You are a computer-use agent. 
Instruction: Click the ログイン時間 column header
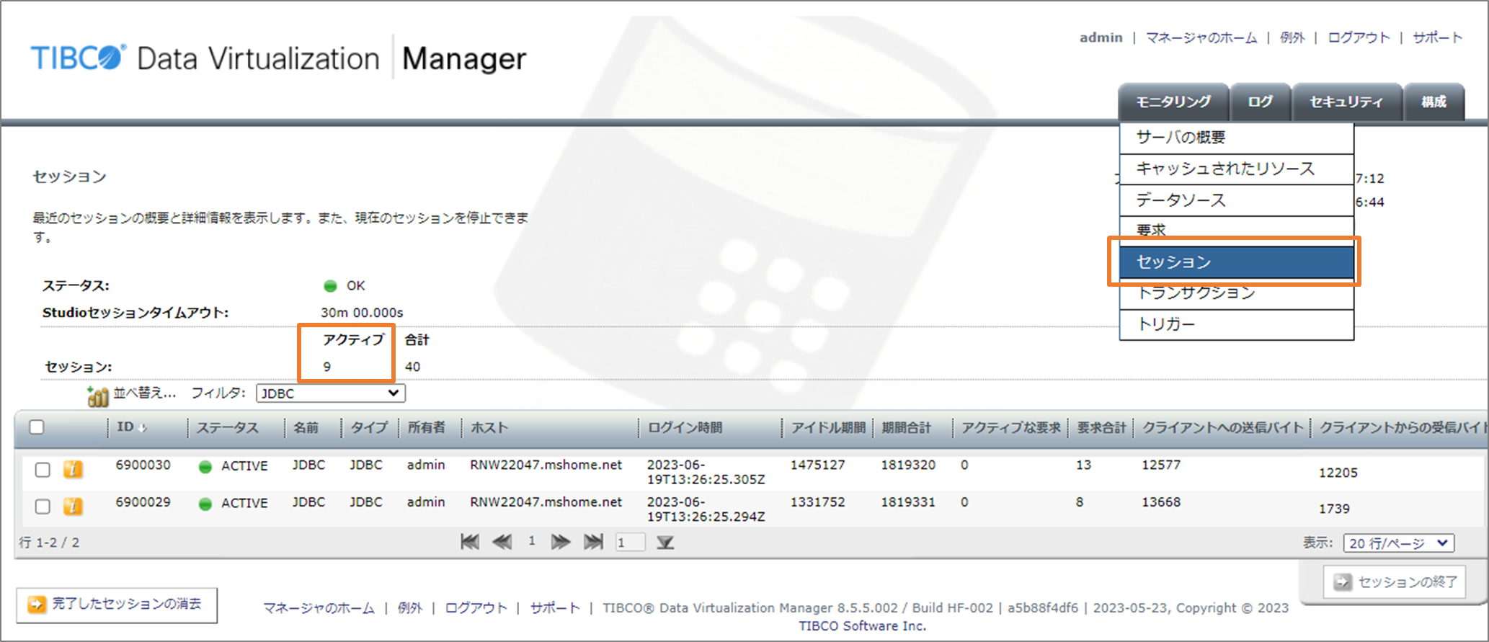click(685, 428)
